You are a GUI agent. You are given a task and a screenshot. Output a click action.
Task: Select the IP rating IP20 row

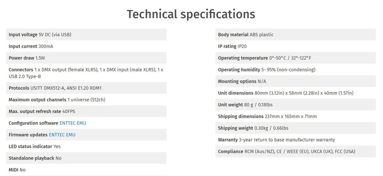[296, 46]
